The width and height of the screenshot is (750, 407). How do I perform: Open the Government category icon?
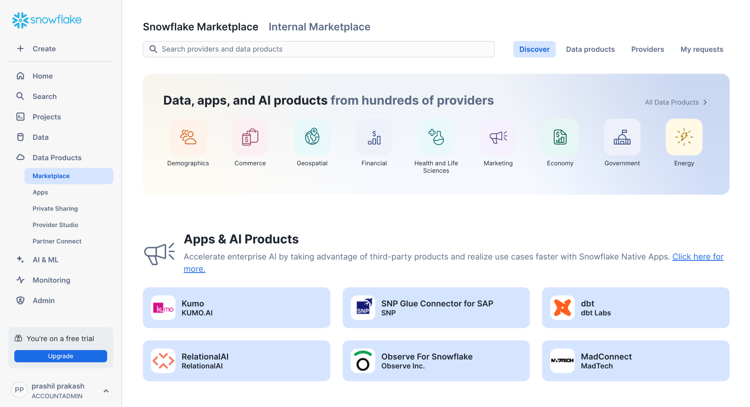pyautogui.click(x=622, y=137)
